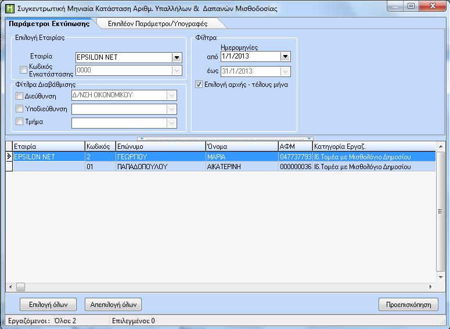The width and height of the screenshot is (450, 329).
Task: Click the ΜΑΡΙΑ name cell
Action: (x=242, y=156)
